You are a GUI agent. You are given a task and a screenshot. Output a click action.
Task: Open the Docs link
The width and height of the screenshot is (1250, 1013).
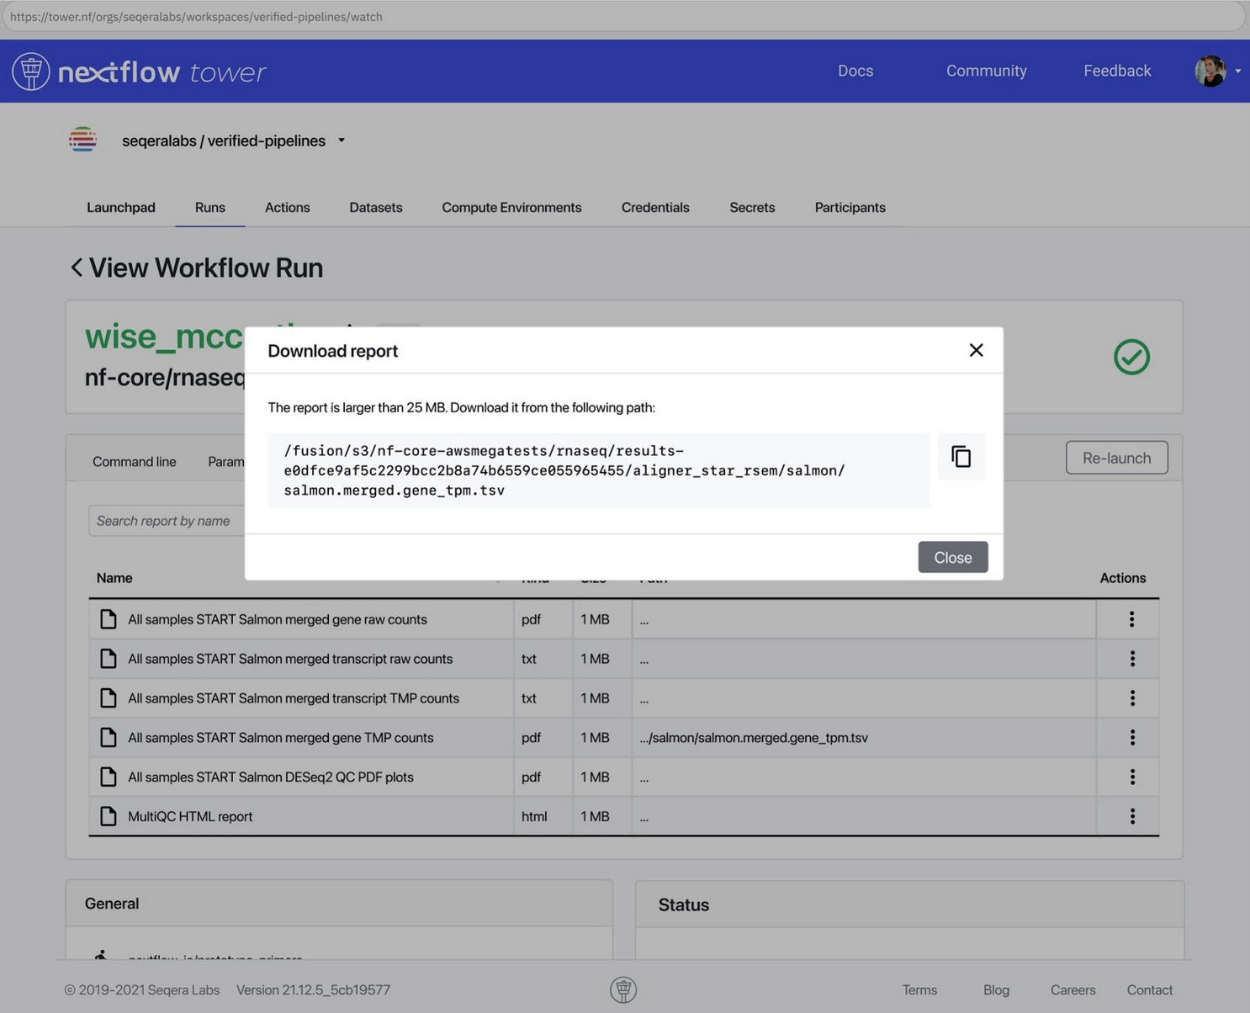click(855, 71)
